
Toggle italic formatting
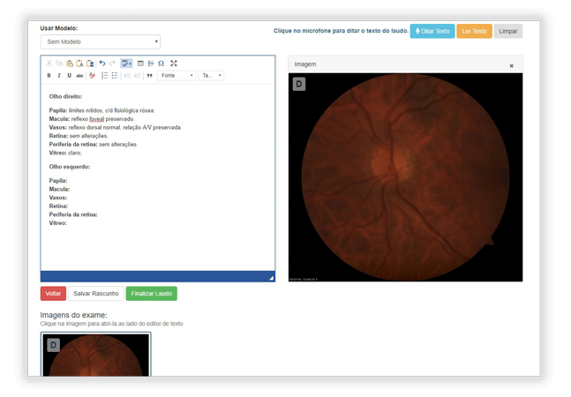(59, 75)
